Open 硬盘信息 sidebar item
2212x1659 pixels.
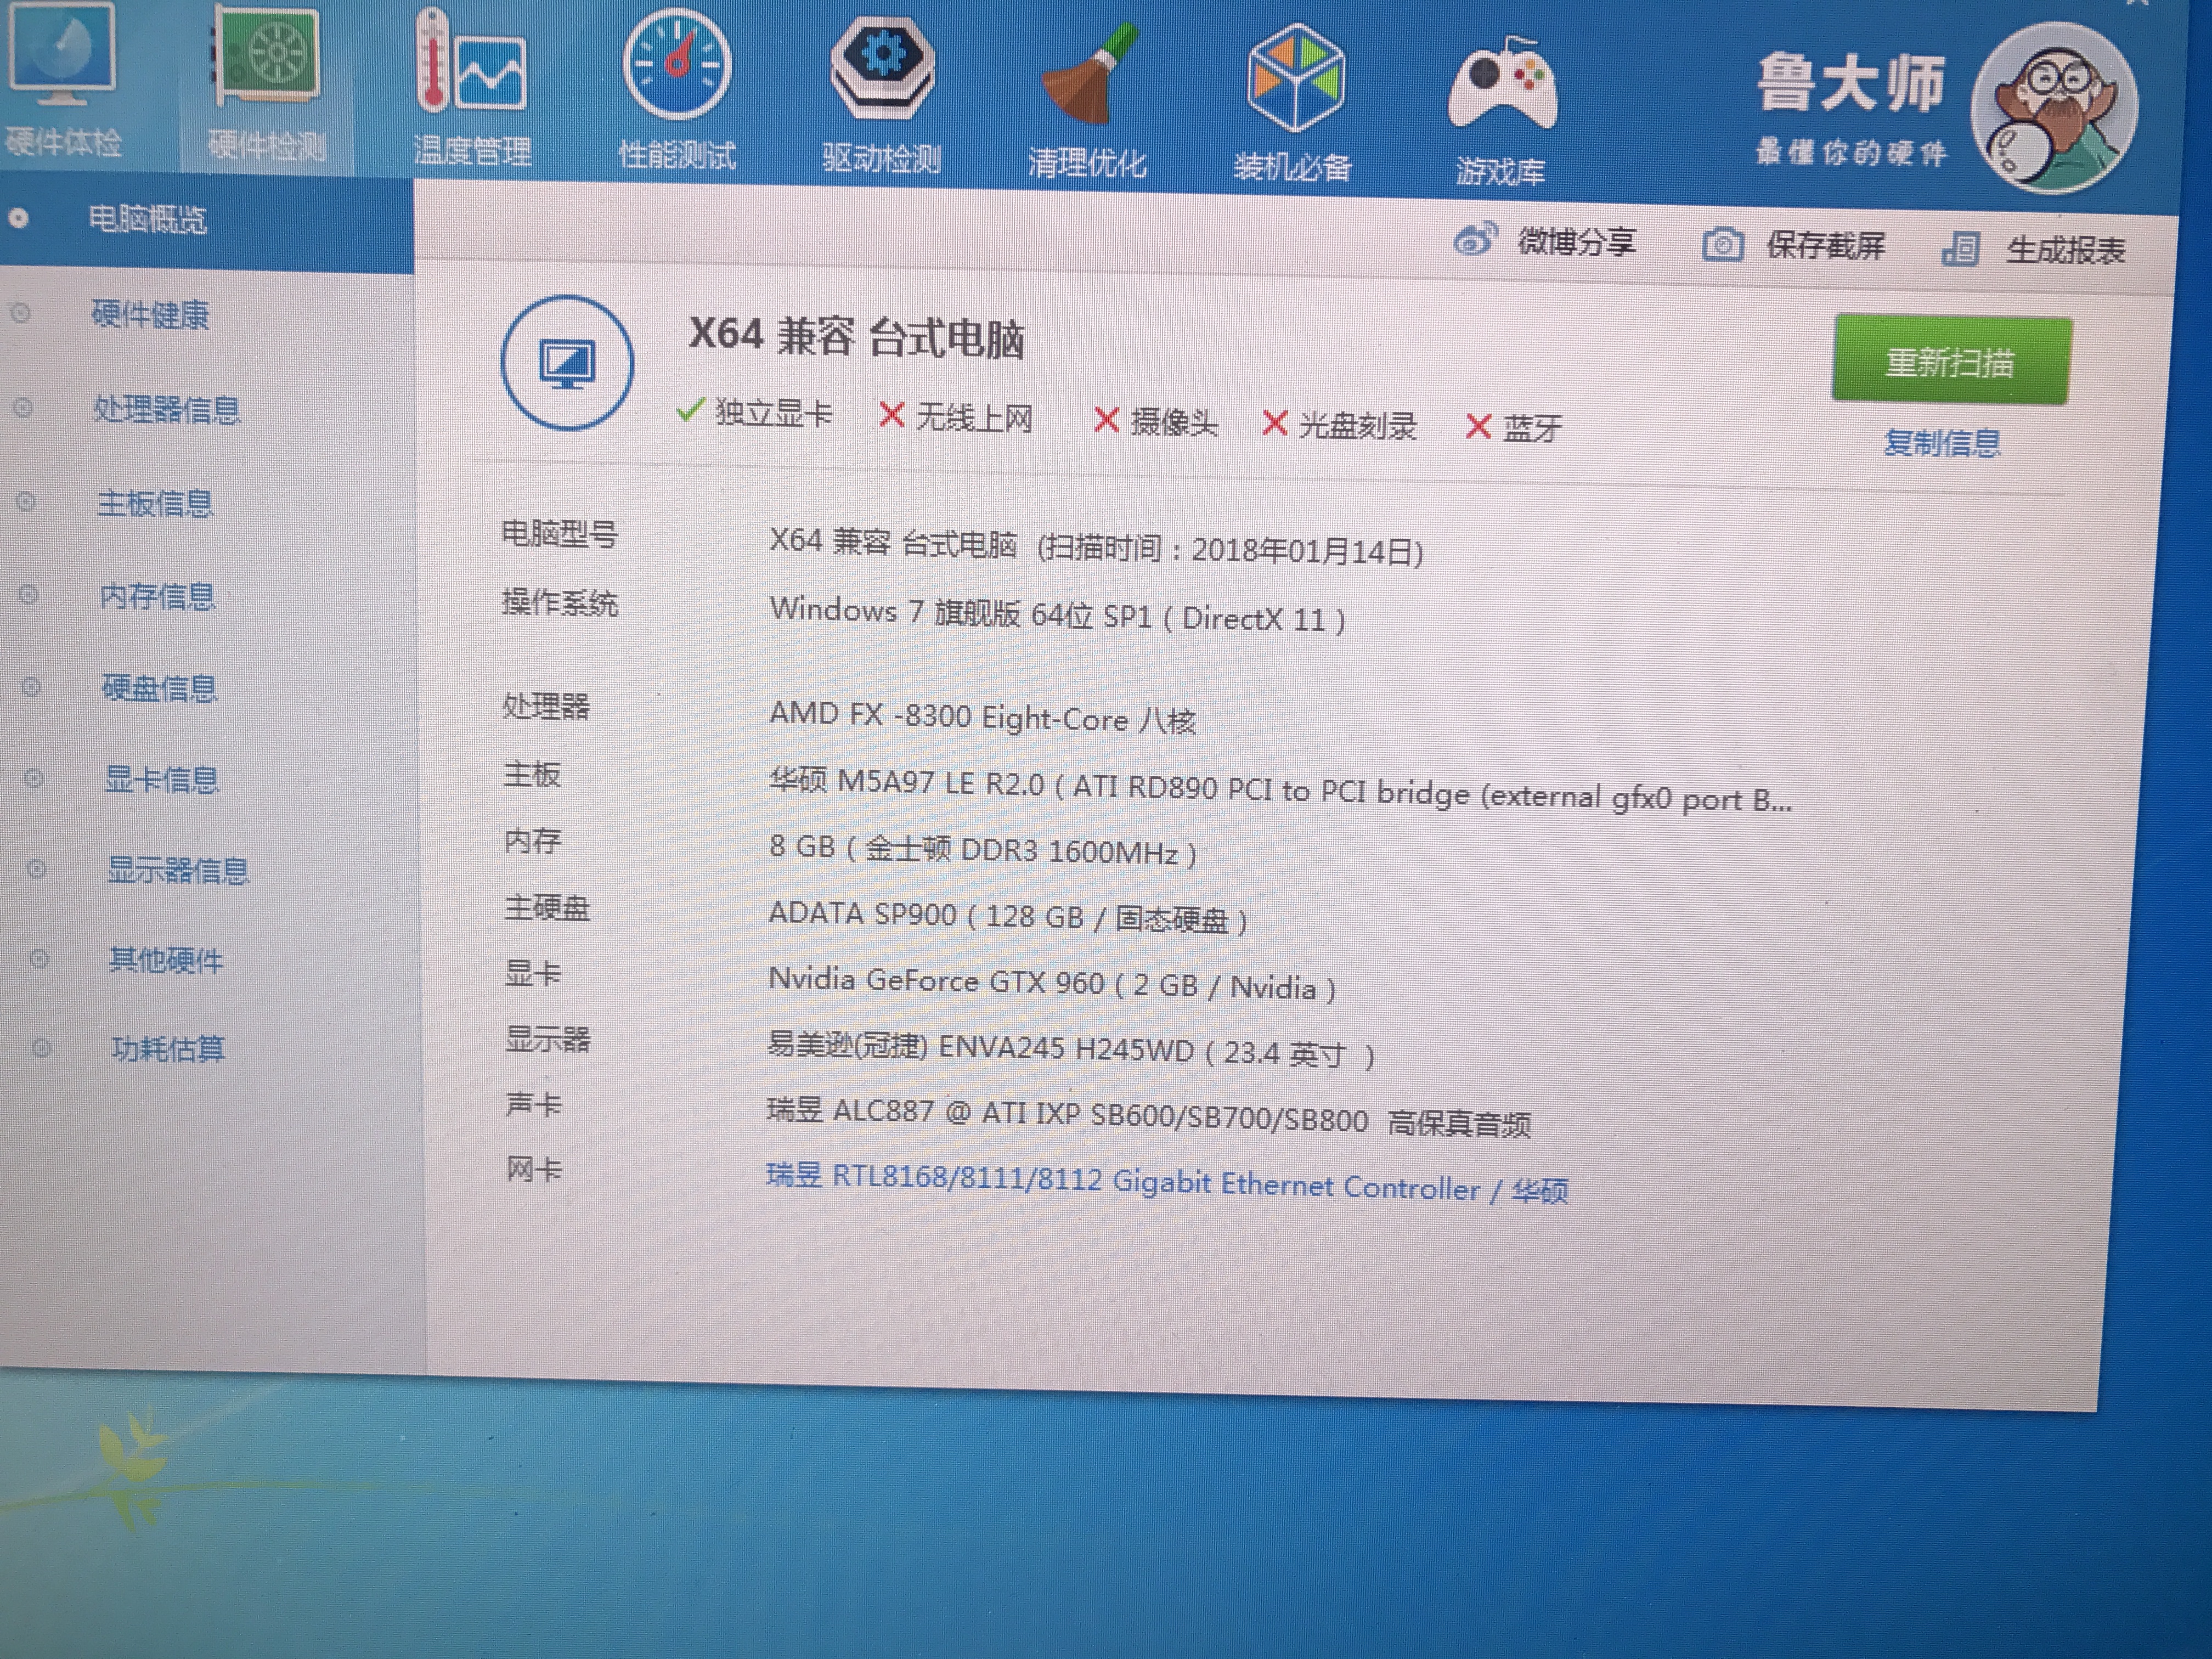coord(160,688)
